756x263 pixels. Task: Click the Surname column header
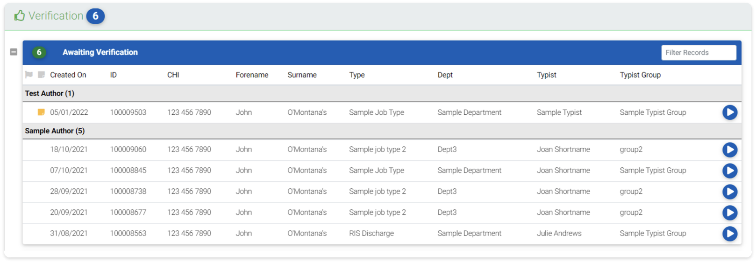[302, 75]
